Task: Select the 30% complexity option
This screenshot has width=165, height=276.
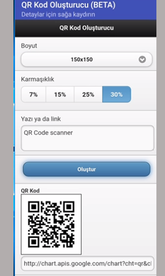Action: (117, 94)
